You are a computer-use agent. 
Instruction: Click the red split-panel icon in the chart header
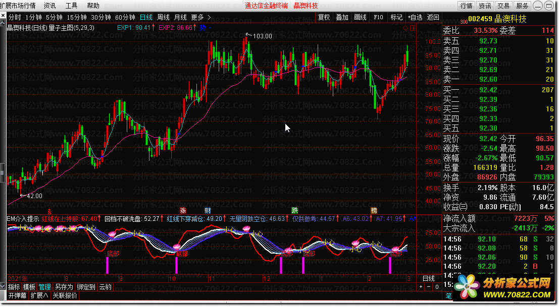tap(413, 28)
